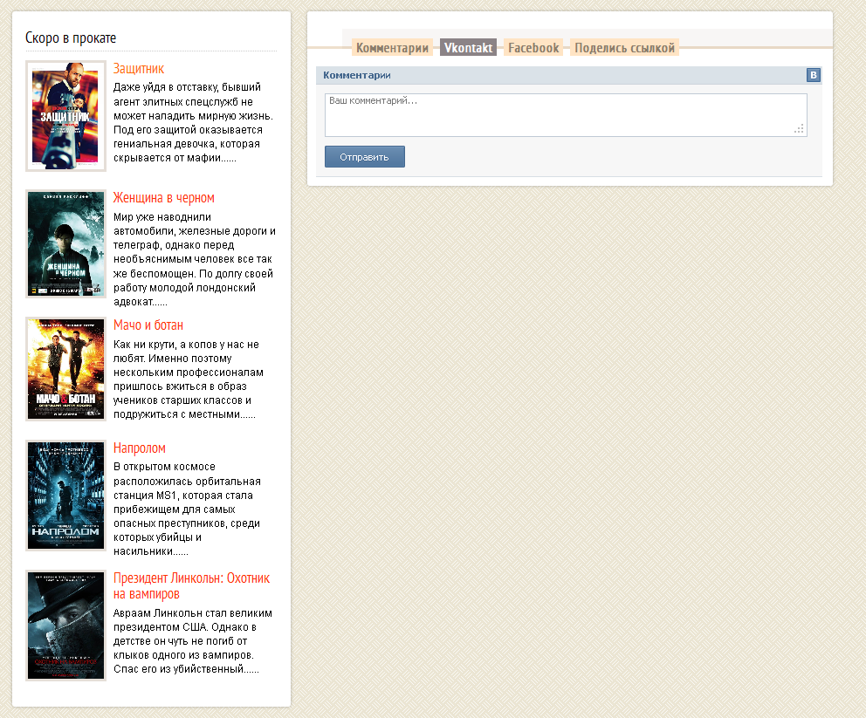Image resolution: width=866 pixels, height=718 pixels.
Task: Select the Мачо и ботан poster image
Action: [x=65, y=369]
